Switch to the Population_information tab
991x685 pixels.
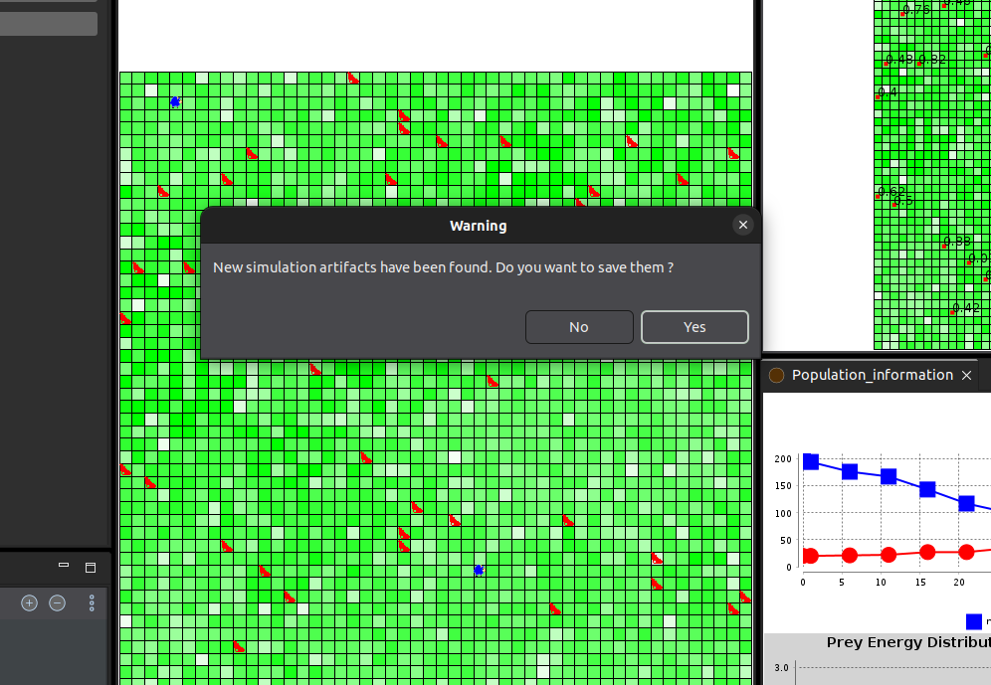click(873, 375)
